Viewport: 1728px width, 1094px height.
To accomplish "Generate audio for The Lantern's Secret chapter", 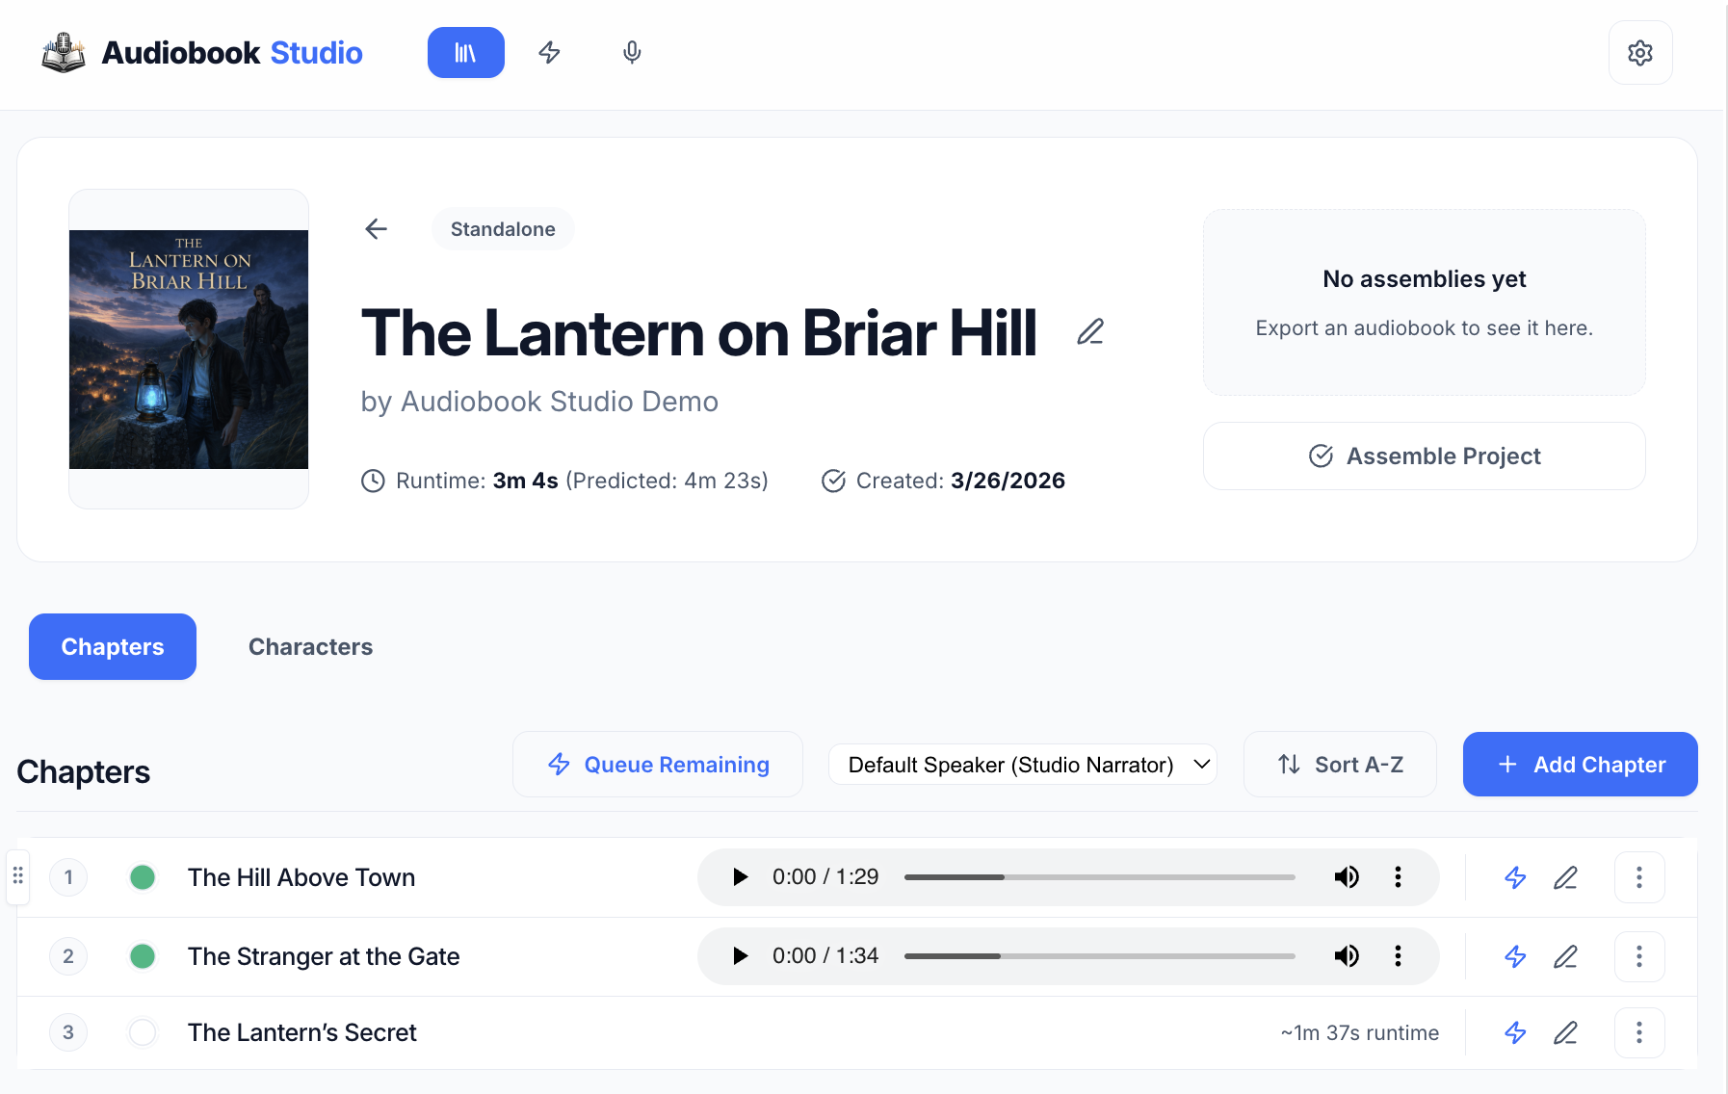I will [x=1515, y=1031].
